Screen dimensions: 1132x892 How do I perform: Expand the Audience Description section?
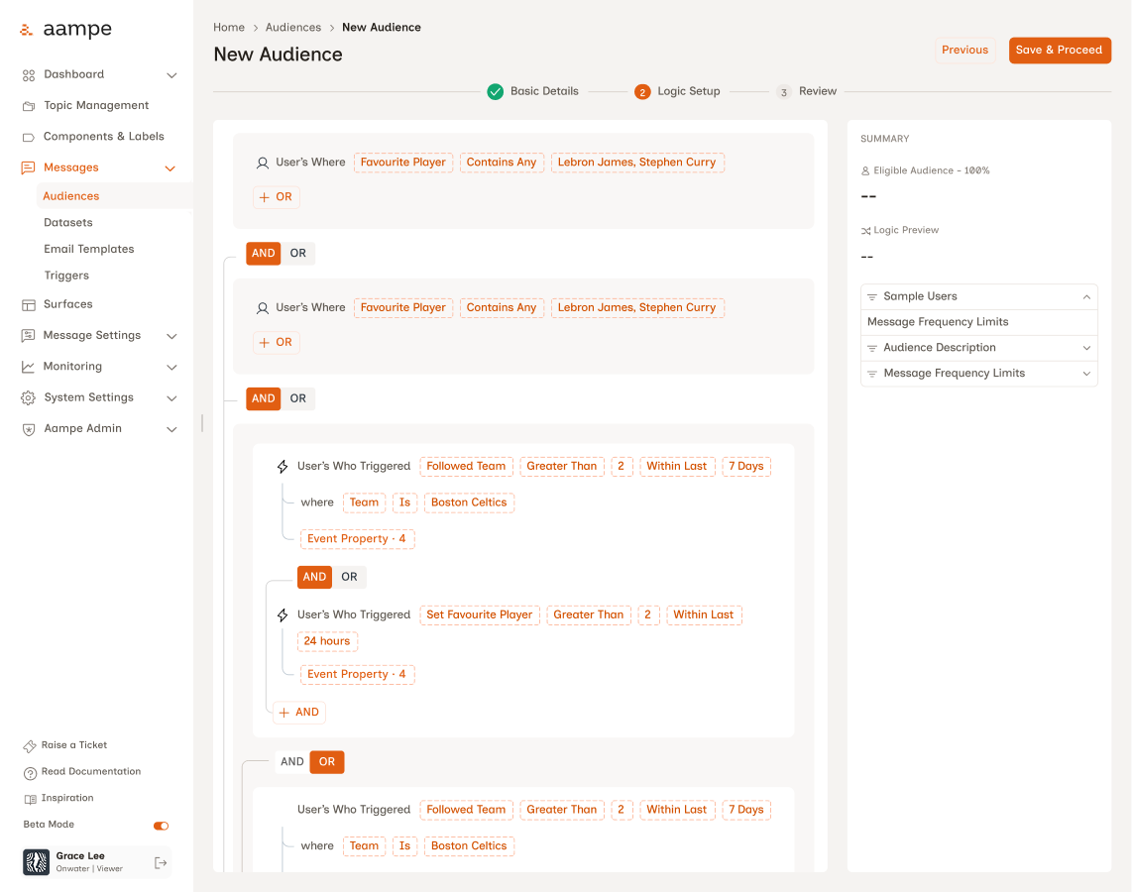(1088, 347)
